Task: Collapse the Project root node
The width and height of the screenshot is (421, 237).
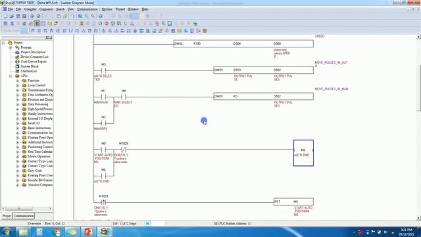Action: [x=3, y=43]
